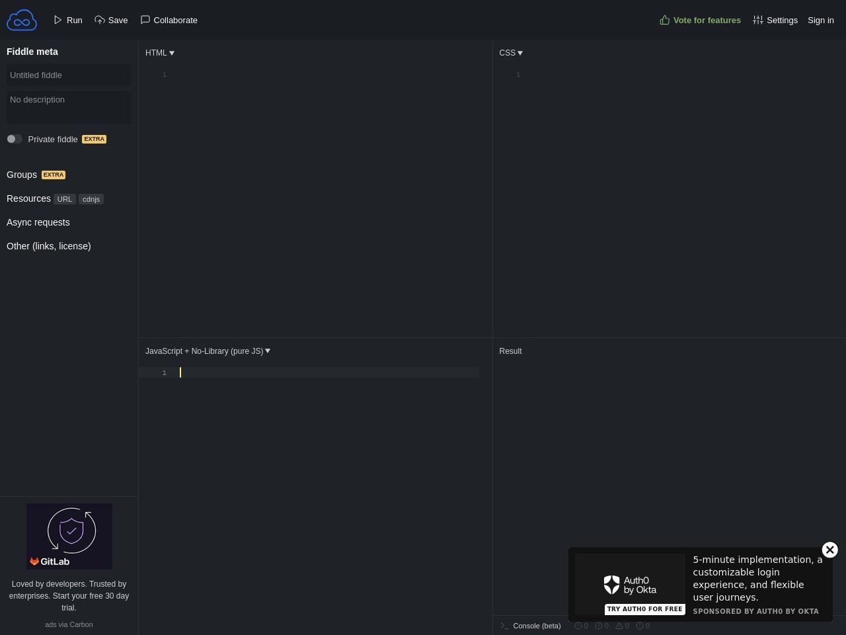Click the JSFiddle cloud logo
Viewport: 846px width, 635px height.
coord(22,21)
